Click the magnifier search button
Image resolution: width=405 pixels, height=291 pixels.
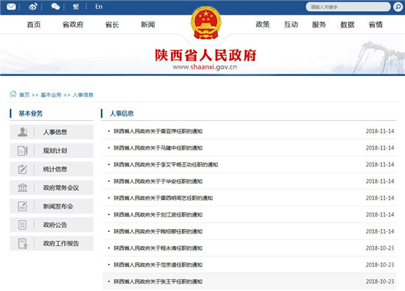[398, 7]
